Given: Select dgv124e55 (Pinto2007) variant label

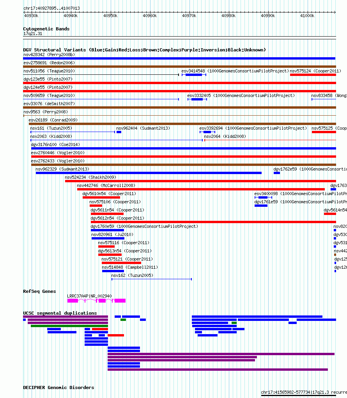Looking at the screenshot, I should tap(48, 87).
